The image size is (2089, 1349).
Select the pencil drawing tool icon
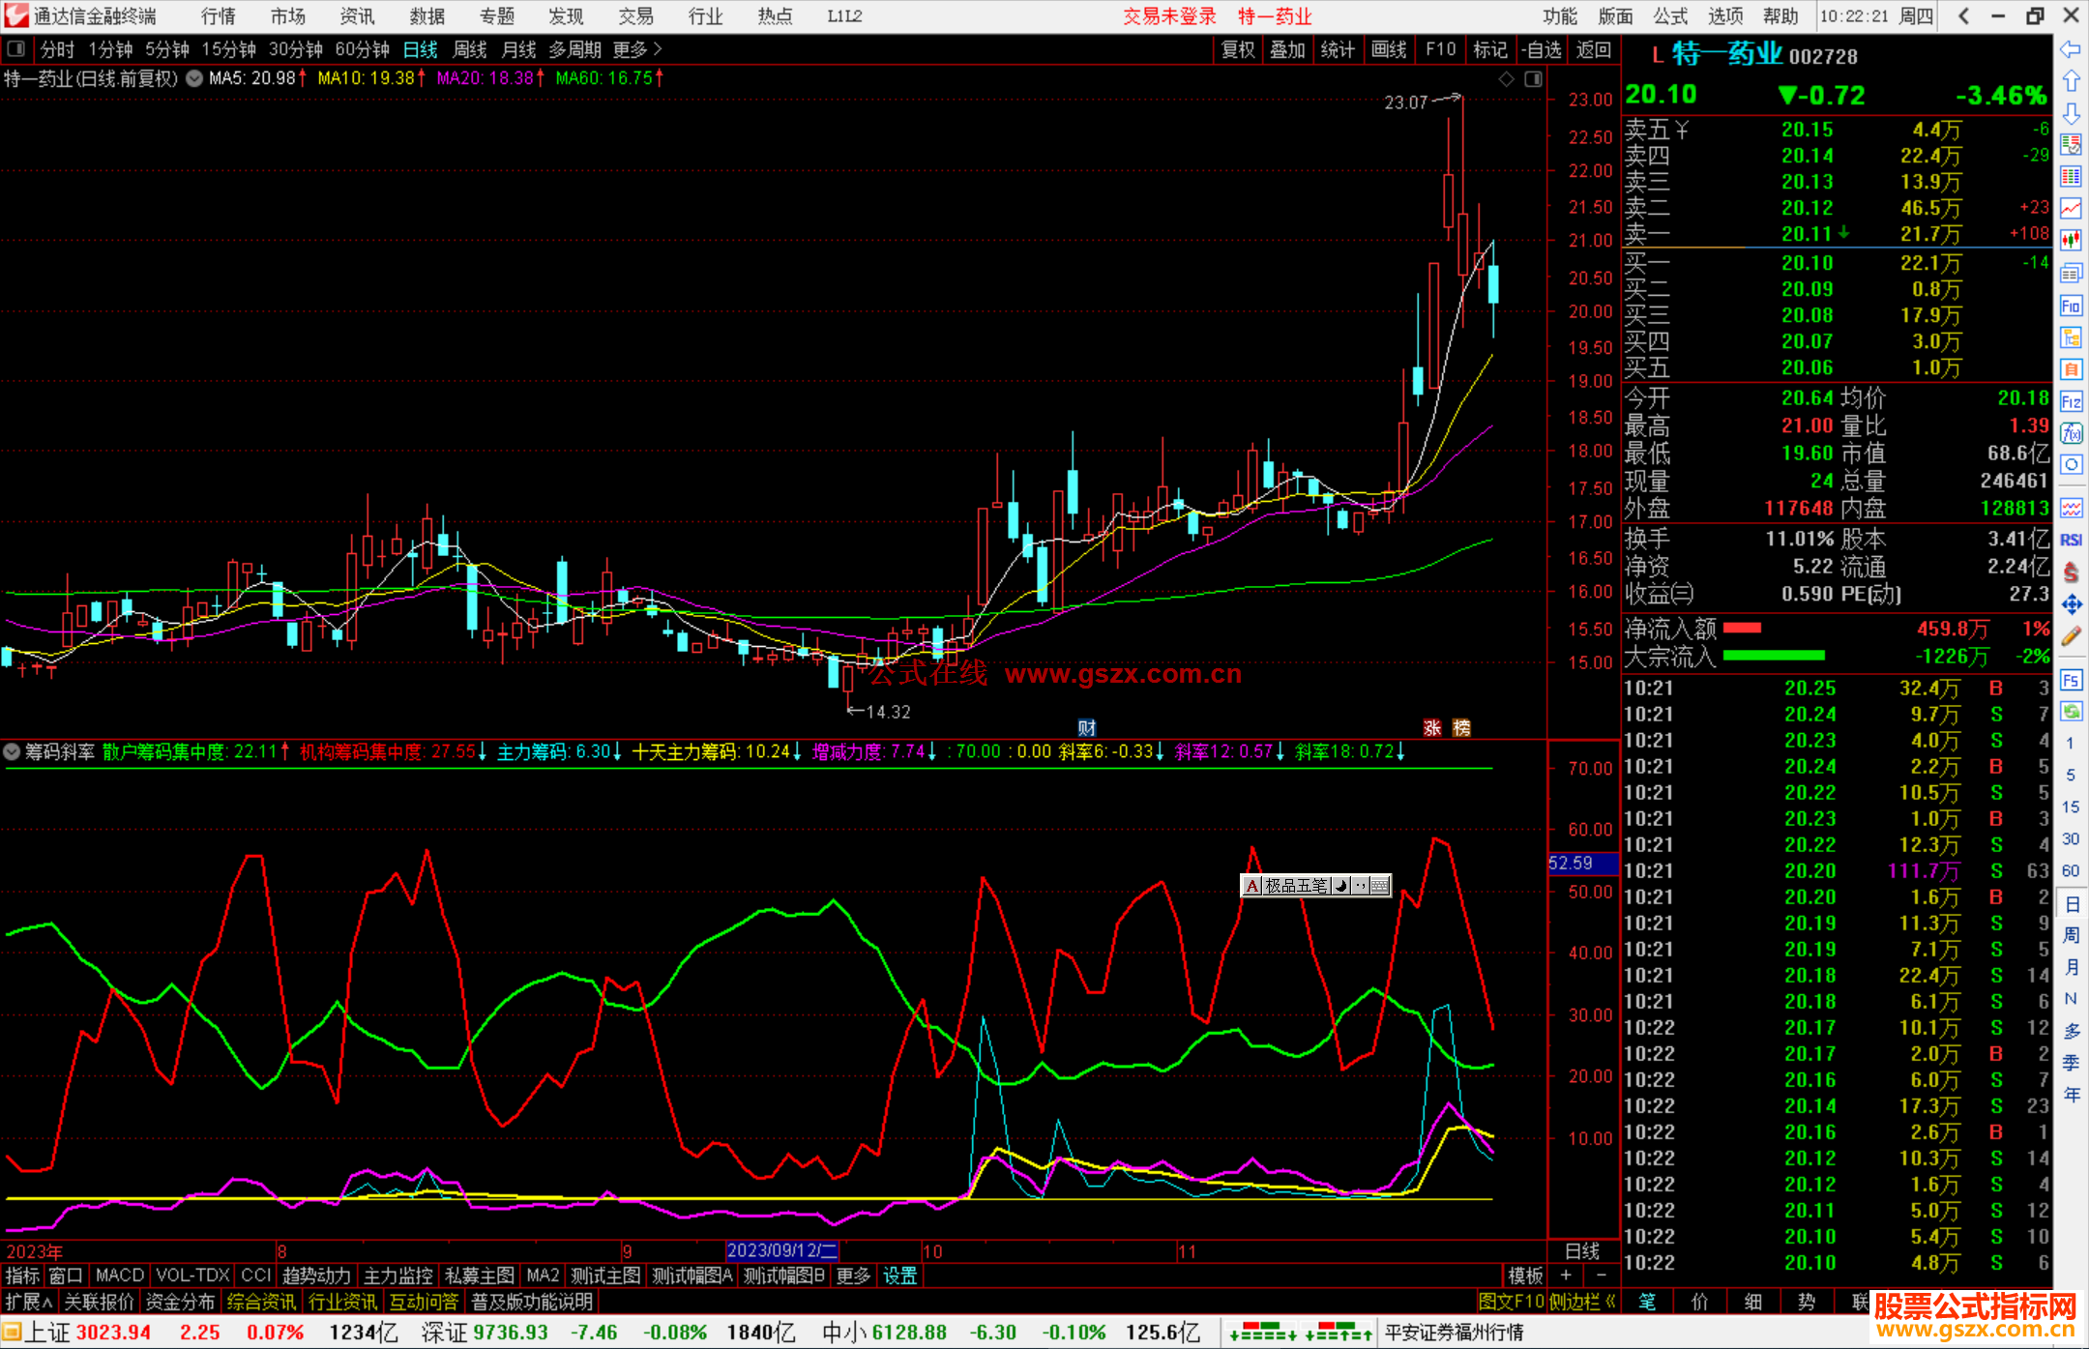(2071, 636)
